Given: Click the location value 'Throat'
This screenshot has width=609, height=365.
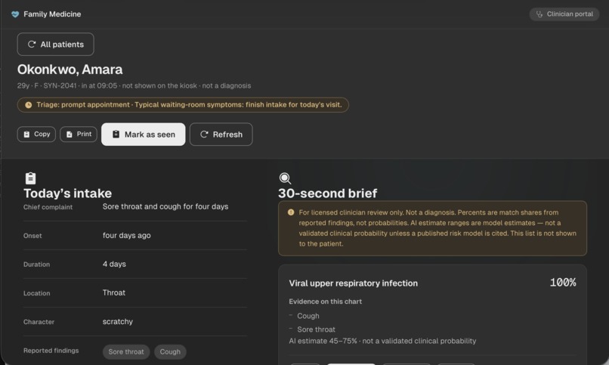Looking at the screenshot, I should 114,292.
